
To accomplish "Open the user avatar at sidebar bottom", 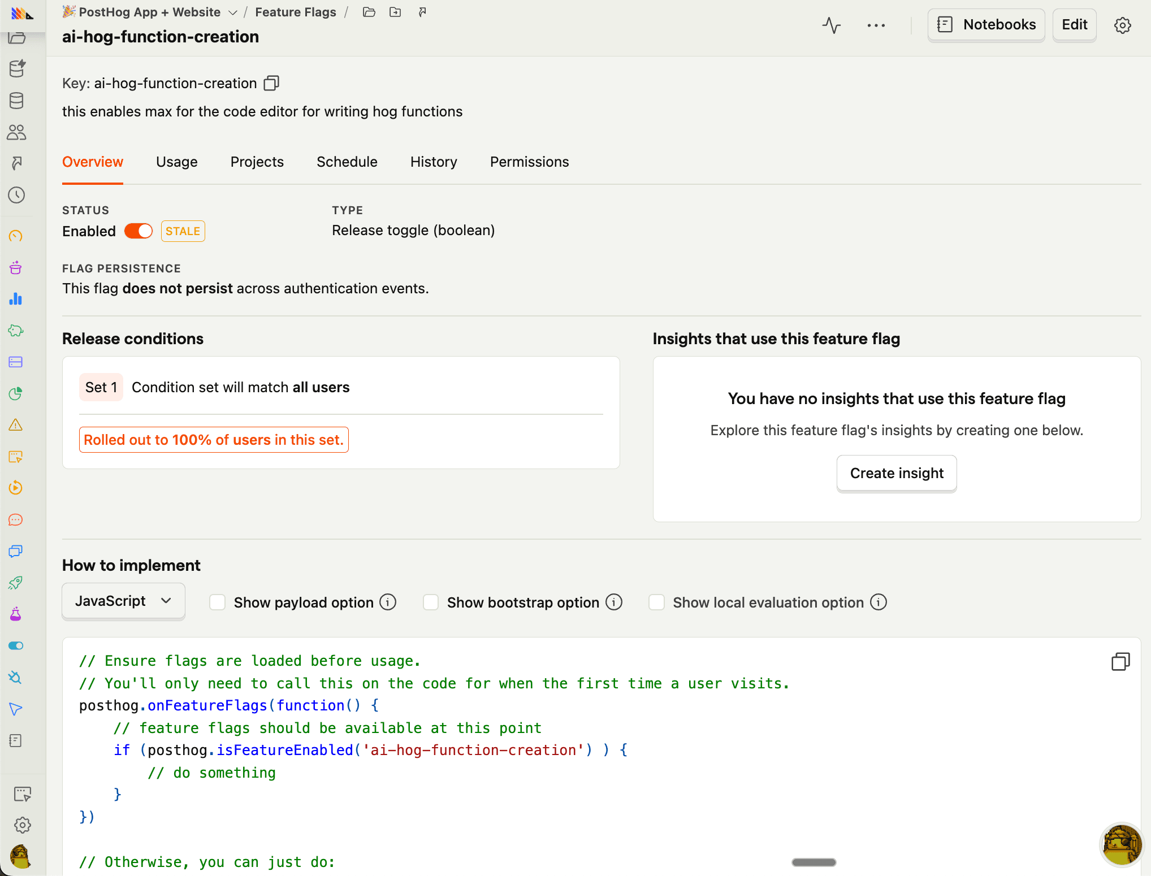I will point(20,857).
